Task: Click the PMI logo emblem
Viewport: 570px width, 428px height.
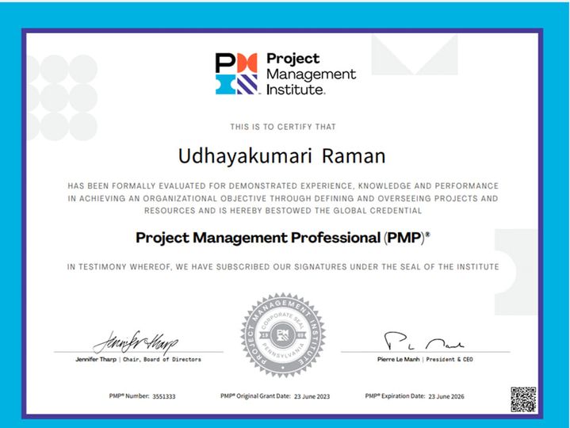Action: [236, 74]
